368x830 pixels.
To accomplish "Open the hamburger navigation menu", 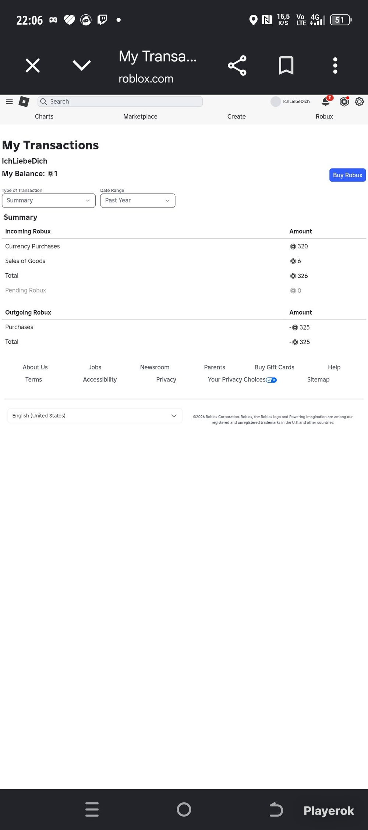I will (x=10, y=102).
